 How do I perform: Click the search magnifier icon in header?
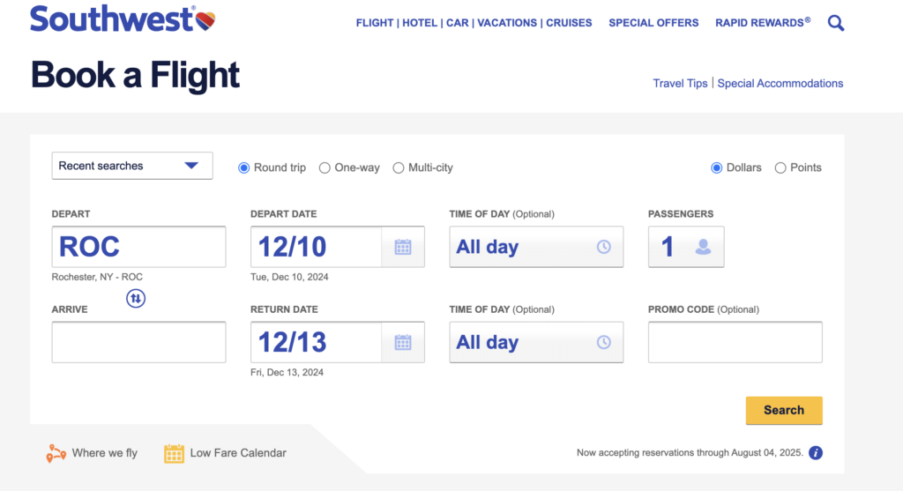point(836,23)
